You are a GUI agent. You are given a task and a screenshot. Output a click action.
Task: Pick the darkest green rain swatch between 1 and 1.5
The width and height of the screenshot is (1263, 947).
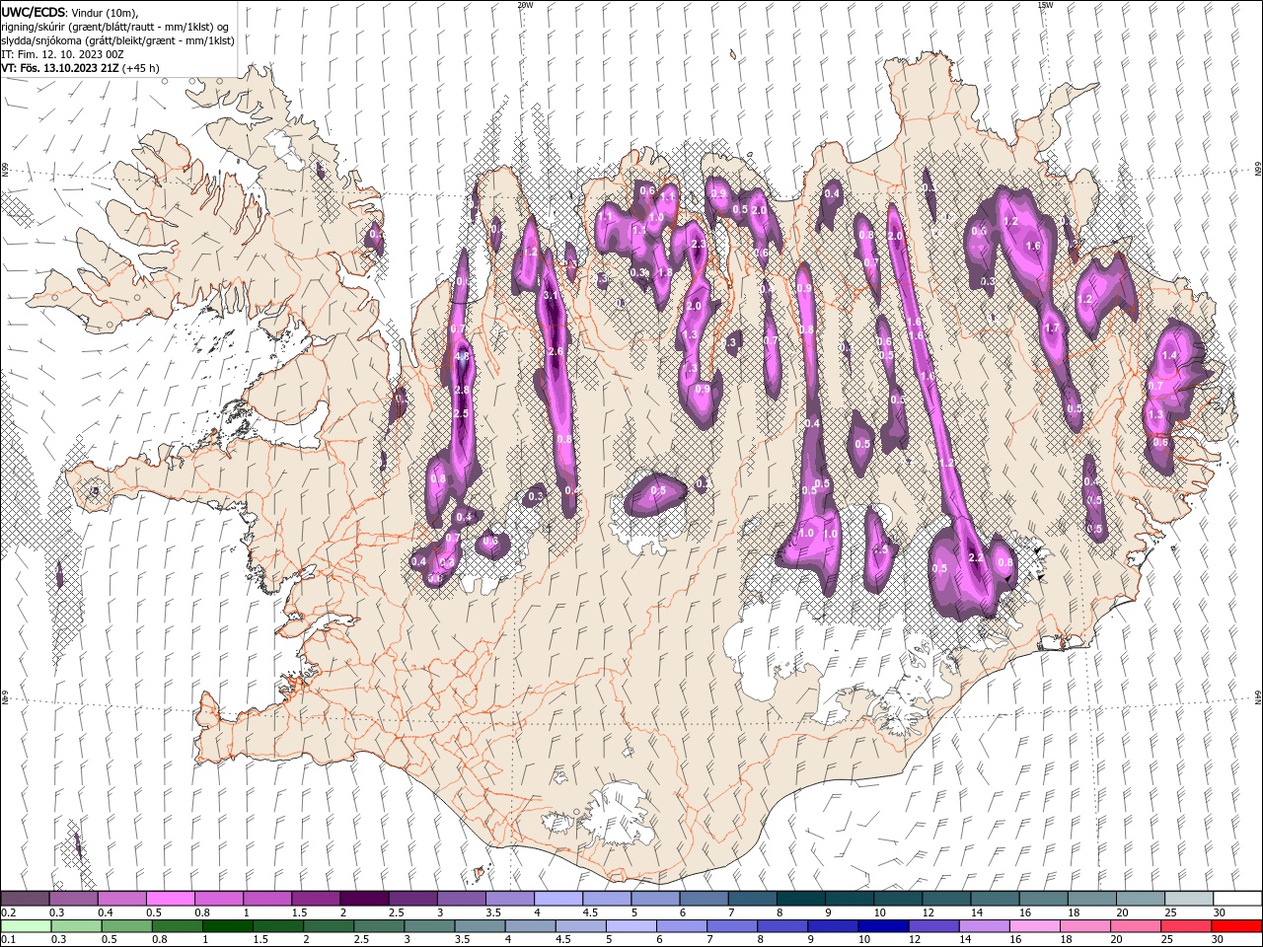[227, 926]
